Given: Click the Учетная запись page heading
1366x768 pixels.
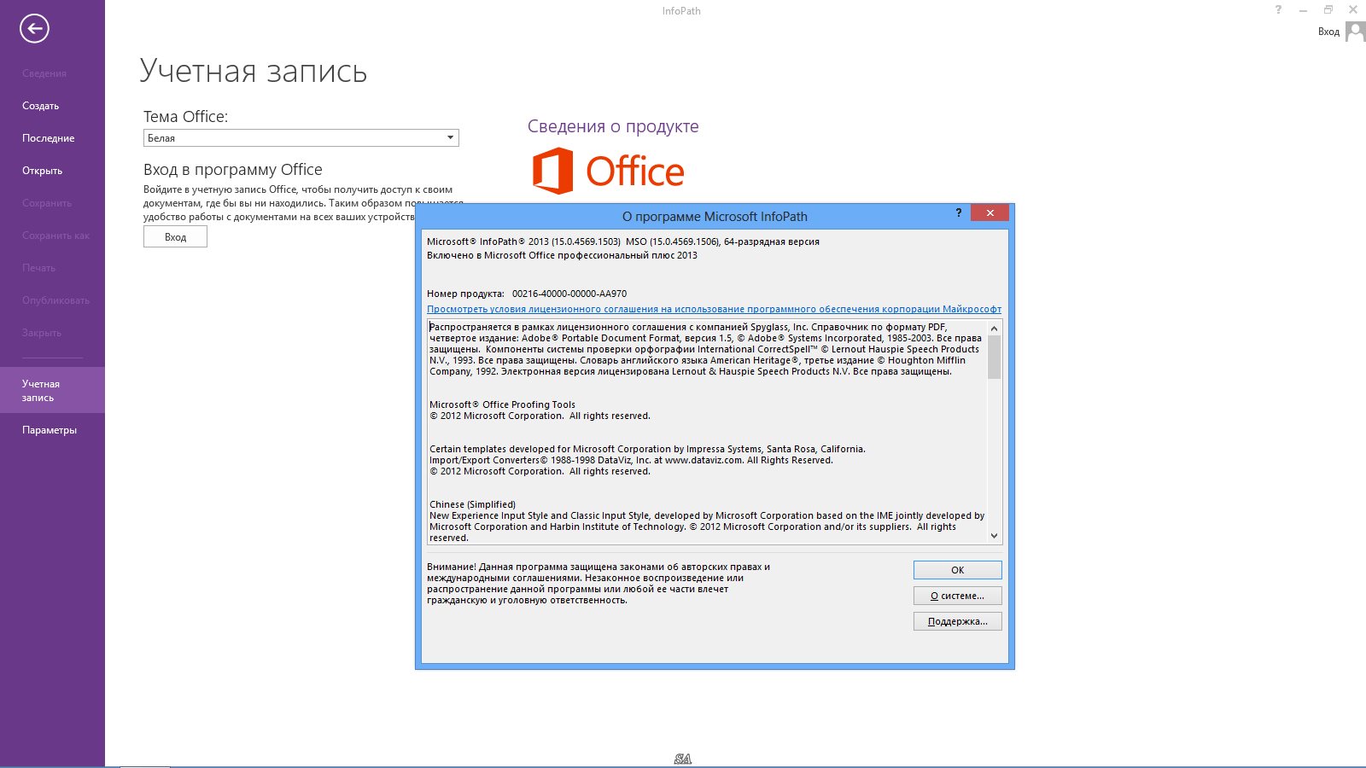Looking at the screenshot, I should [254, 71].
